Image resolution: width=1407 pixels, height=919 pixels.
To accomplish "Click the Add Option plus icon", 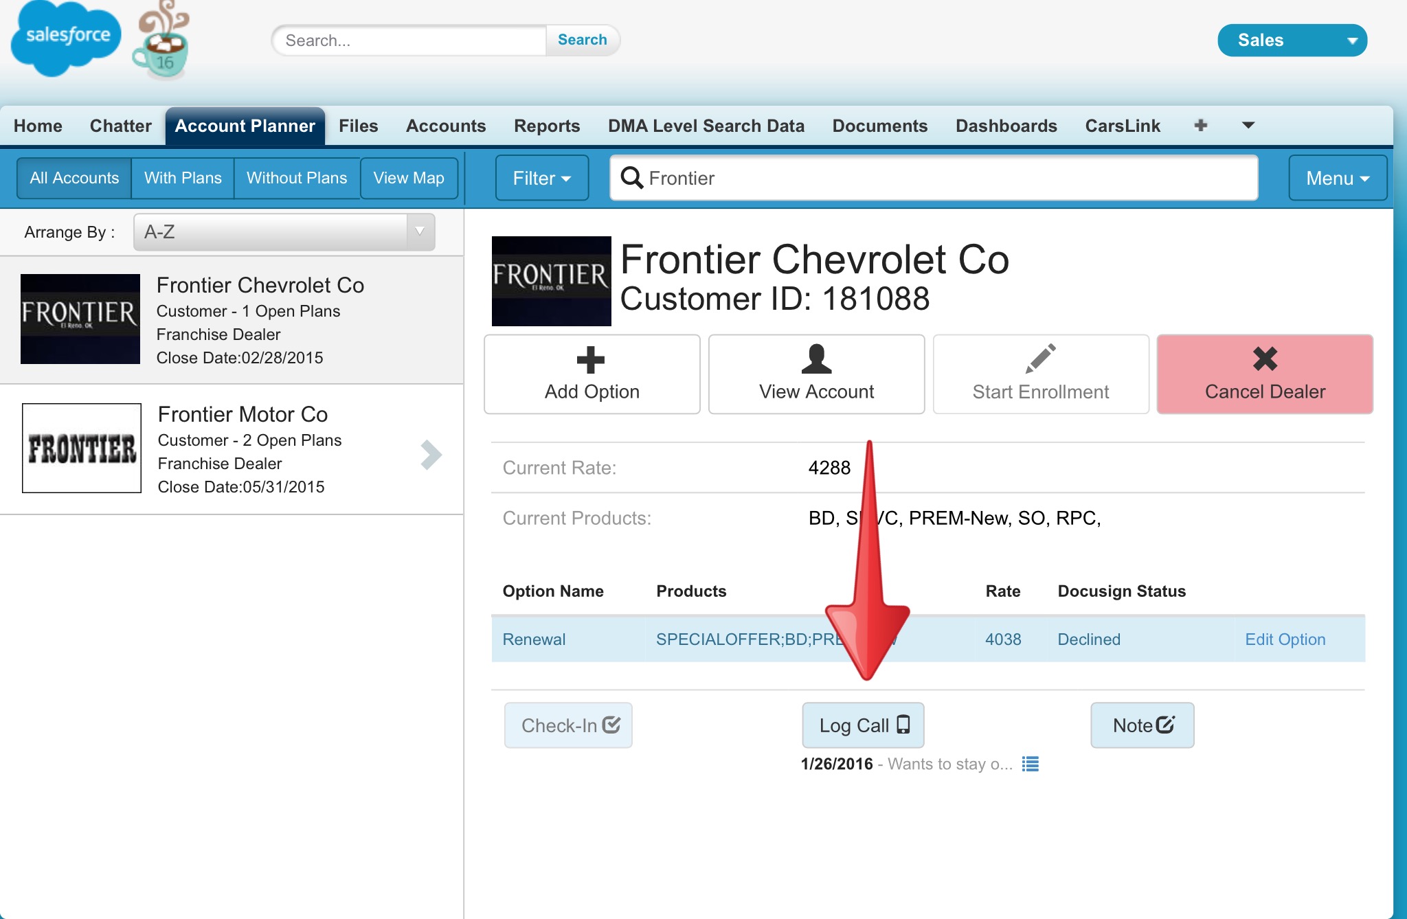I will [x=590, y=359].
